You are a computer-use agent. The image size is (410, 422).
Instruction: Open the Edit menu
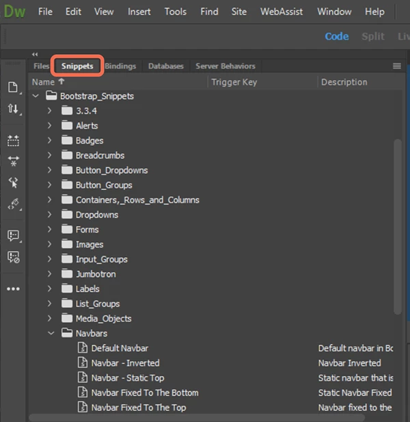pos(73,12)
